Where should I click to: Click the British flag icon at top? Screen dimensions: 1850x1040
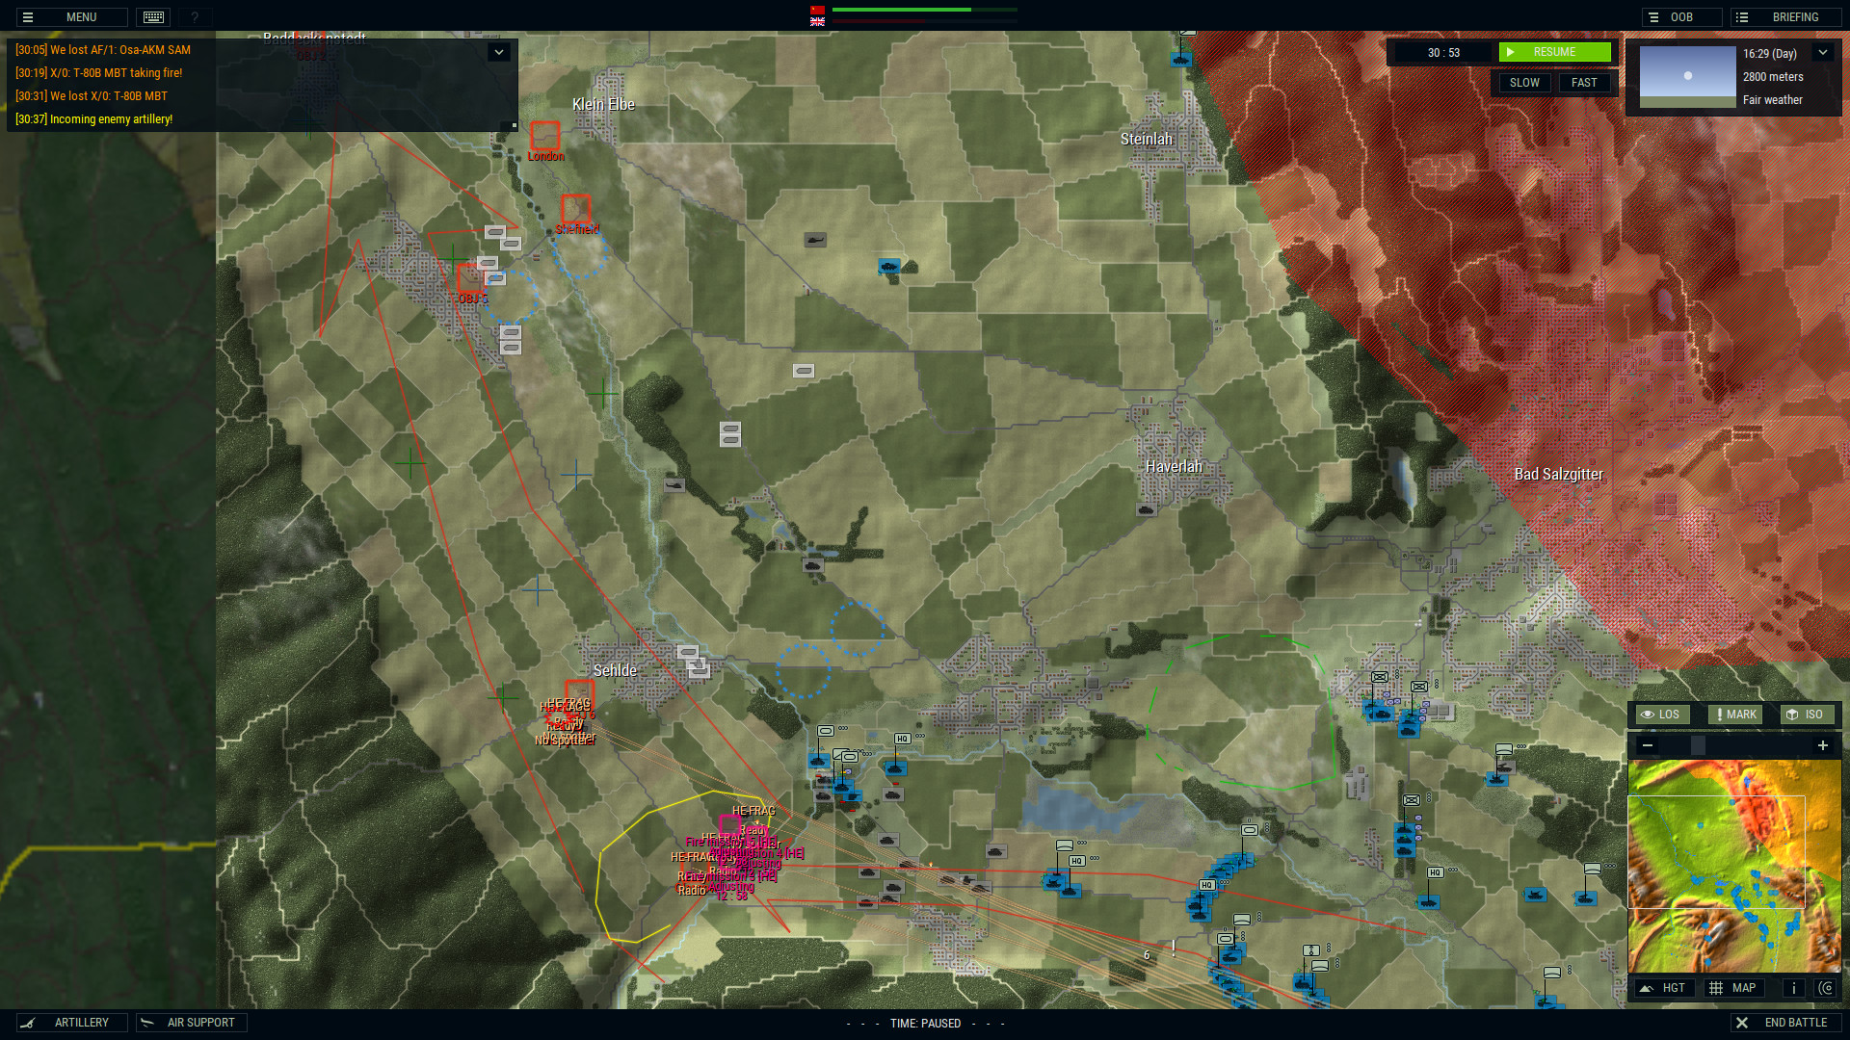click(x=817, y=21)
